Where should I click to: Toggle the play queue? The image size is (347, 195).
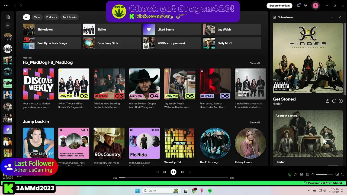tap(301, 174)
